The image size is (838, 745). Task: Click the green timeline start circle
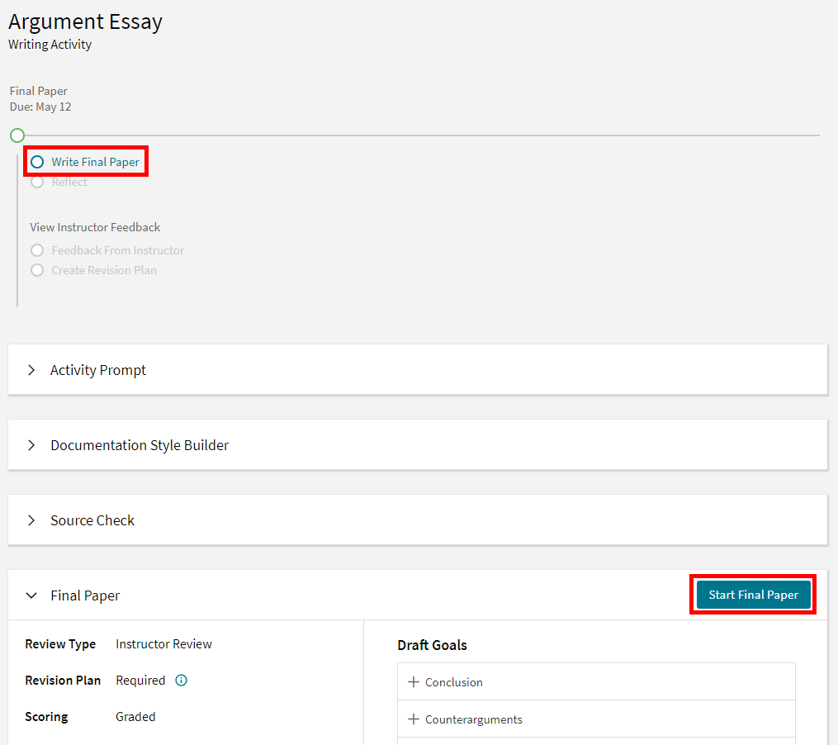click(x=17, y=135)
